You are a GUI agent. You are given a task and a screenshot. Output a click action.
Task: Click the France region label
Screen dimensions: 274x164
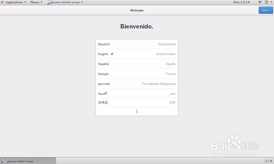coord(171,74)
